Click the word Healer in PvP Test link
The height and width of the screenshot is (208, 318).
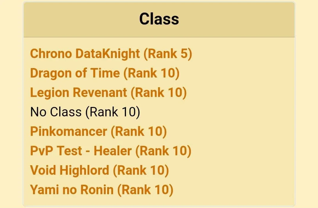[112, 151]
